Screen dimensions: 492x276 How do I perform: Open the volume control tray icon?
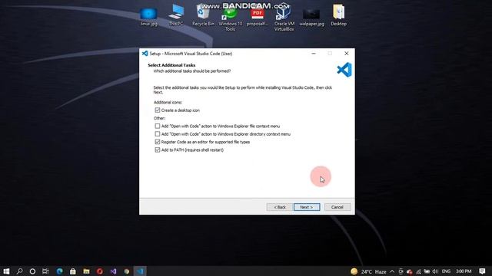(435, 271)
